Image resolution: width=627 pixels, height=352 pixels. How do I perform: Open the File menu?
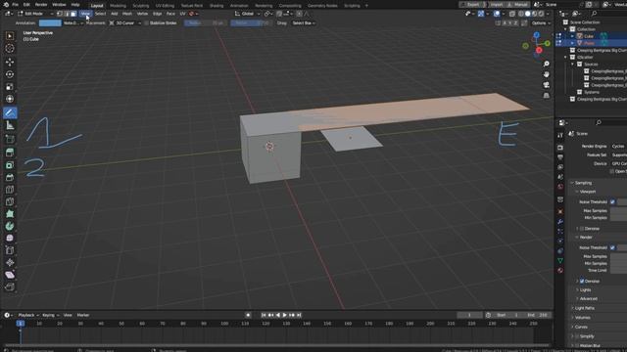point(16,5)
